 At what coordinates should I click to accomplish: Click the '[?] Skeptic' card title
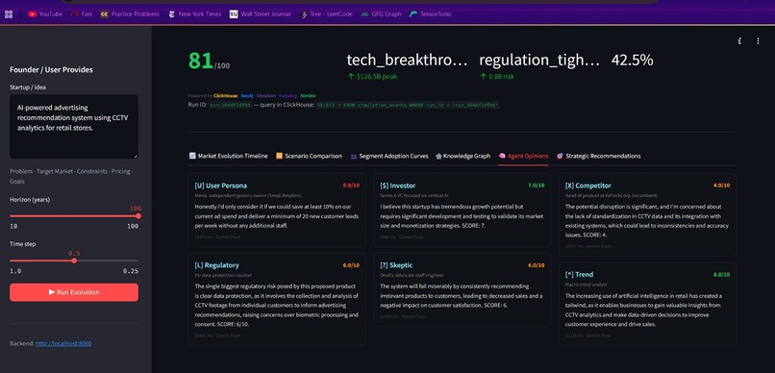(x=396, y=265)
